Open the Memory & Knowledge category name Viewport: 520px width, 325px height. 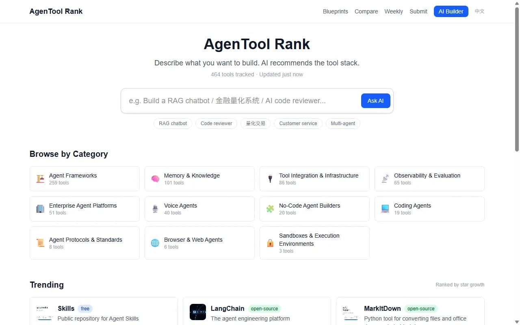pos(192,175)
